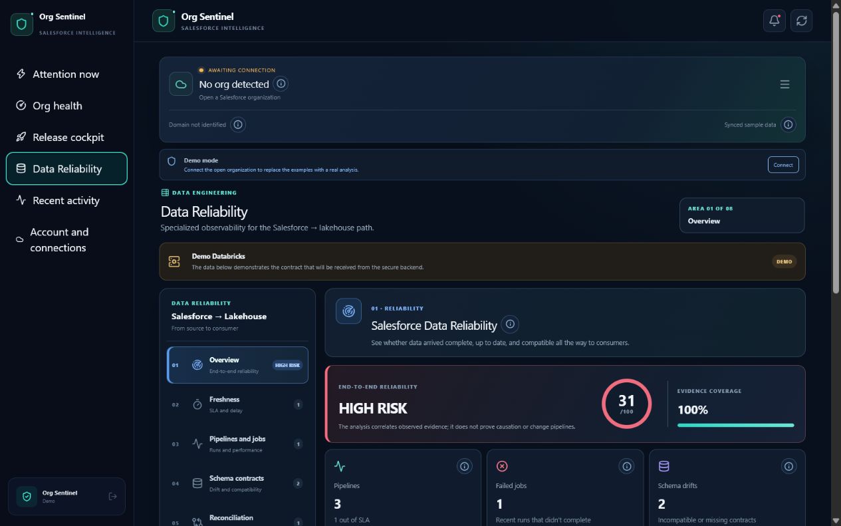
Task: Show info on Pipelines card
Action: pyautogui.click(x=465, y=466)
